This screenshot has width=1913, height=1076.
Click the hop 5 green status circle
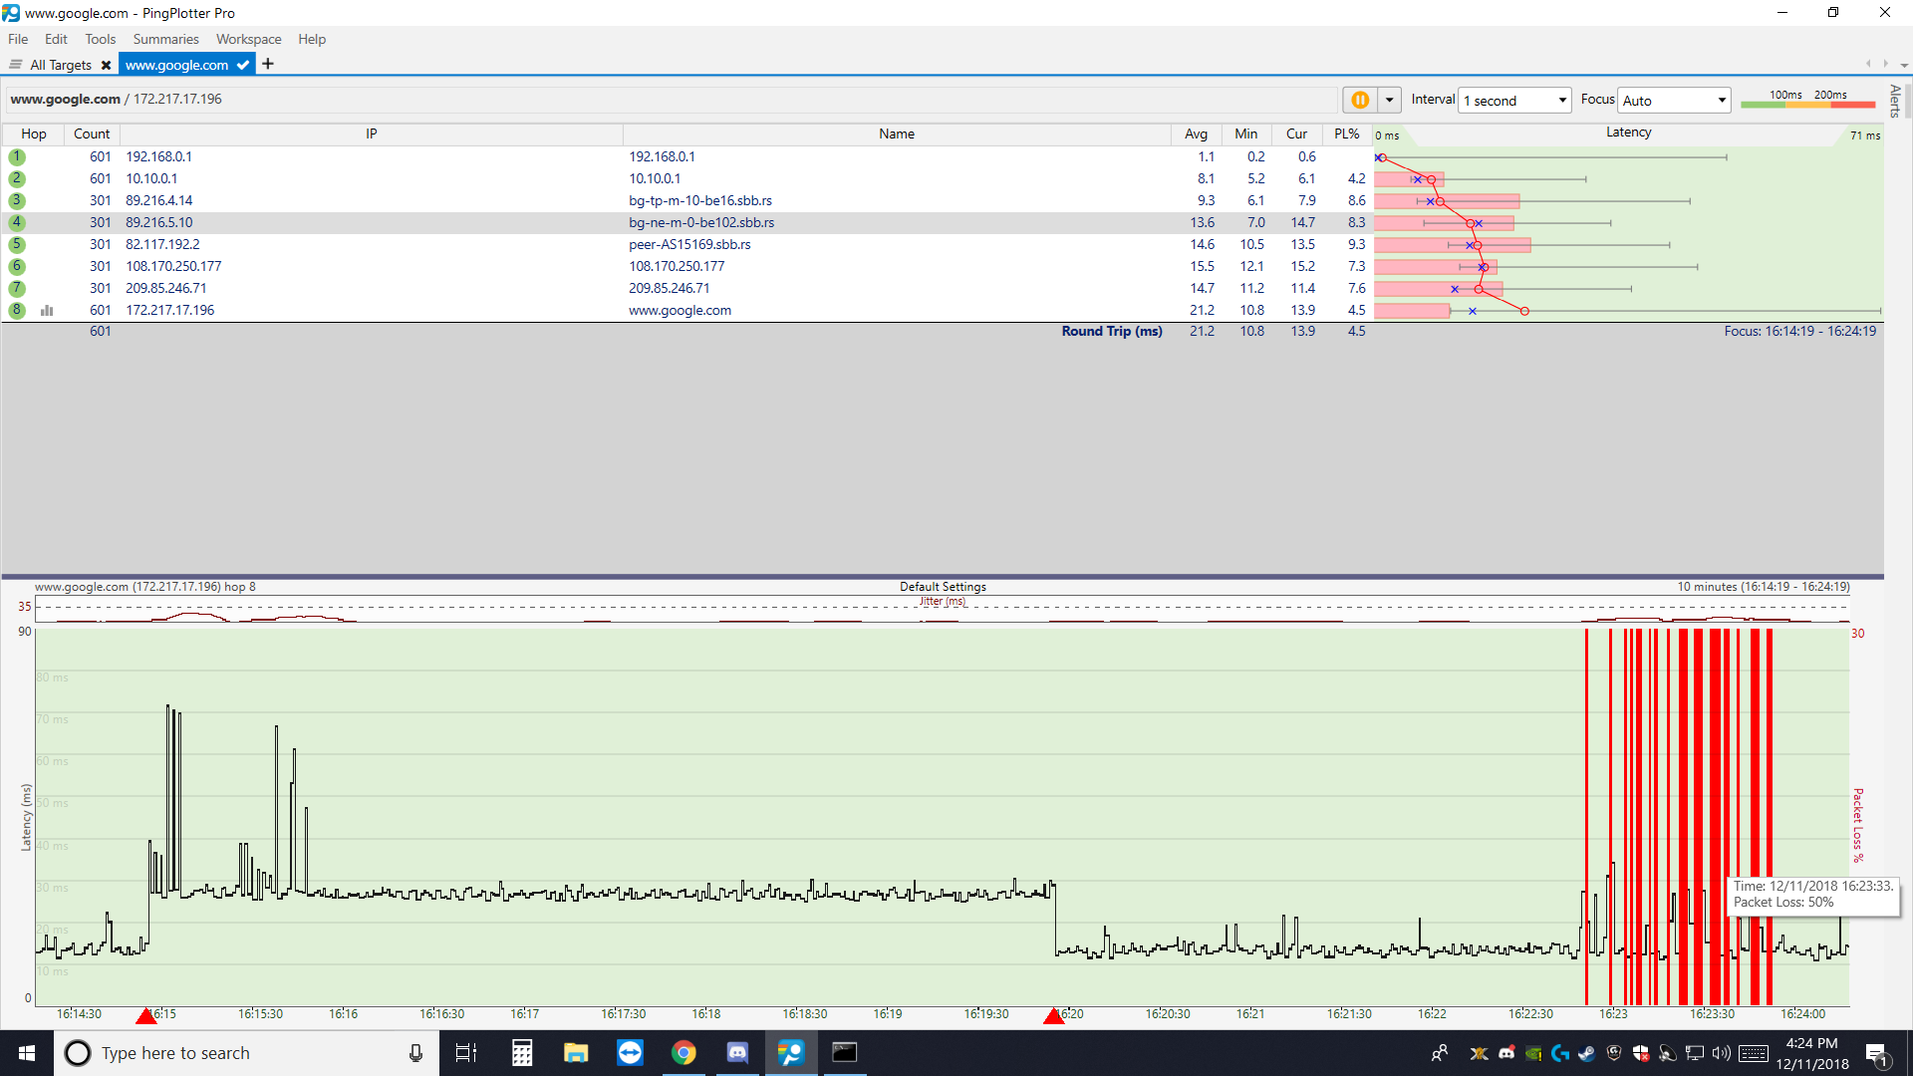coord(17,244)
